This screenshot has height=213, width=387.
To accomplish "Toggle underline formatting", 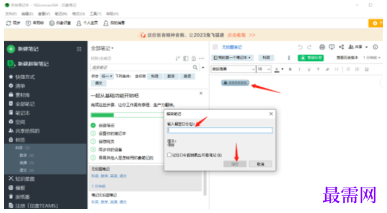I will 309,69.
